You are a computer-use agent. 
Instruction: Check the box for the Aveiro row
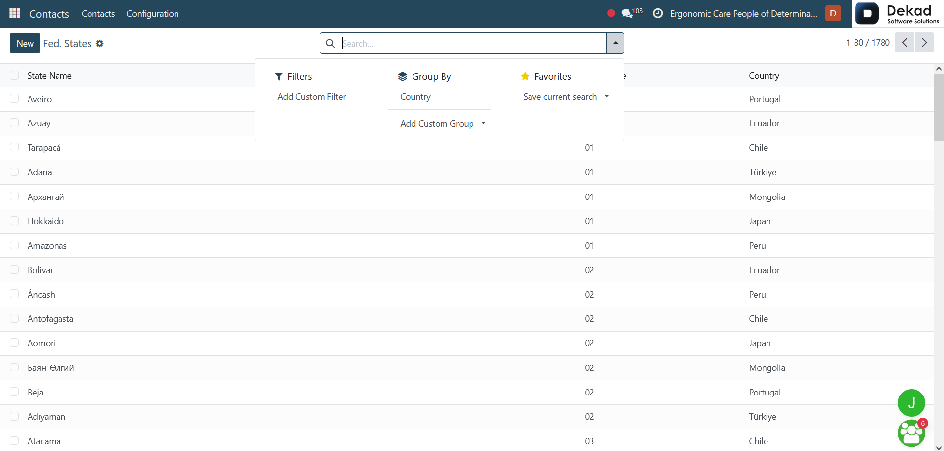[14, 99]
